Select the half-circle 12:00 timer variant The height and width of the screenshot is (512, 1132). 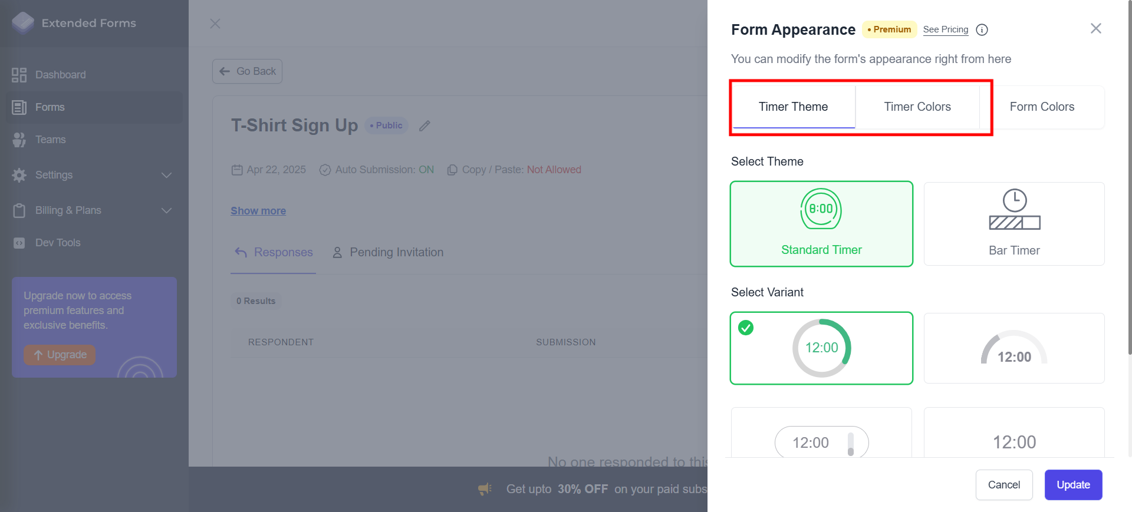click(x=1013, y=348)
